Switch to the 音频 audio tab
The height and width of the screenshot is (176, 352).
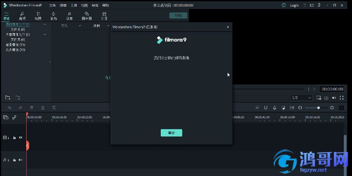click(x=22, y=16)
